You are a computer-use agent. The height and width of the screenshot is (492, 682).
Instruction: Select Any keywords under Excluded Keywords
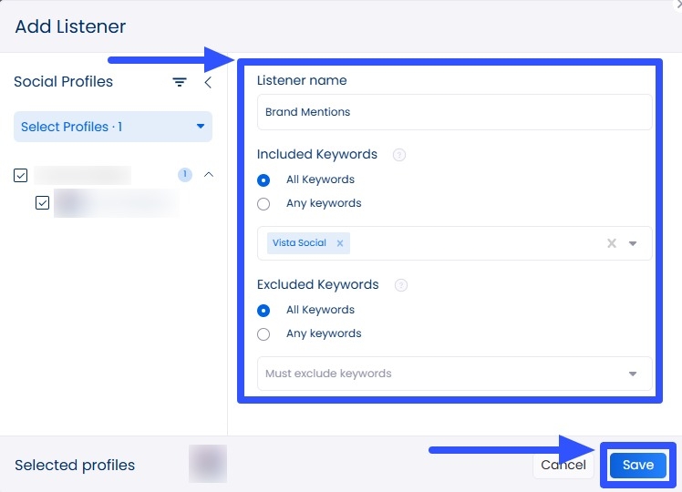tap(264, 333)
